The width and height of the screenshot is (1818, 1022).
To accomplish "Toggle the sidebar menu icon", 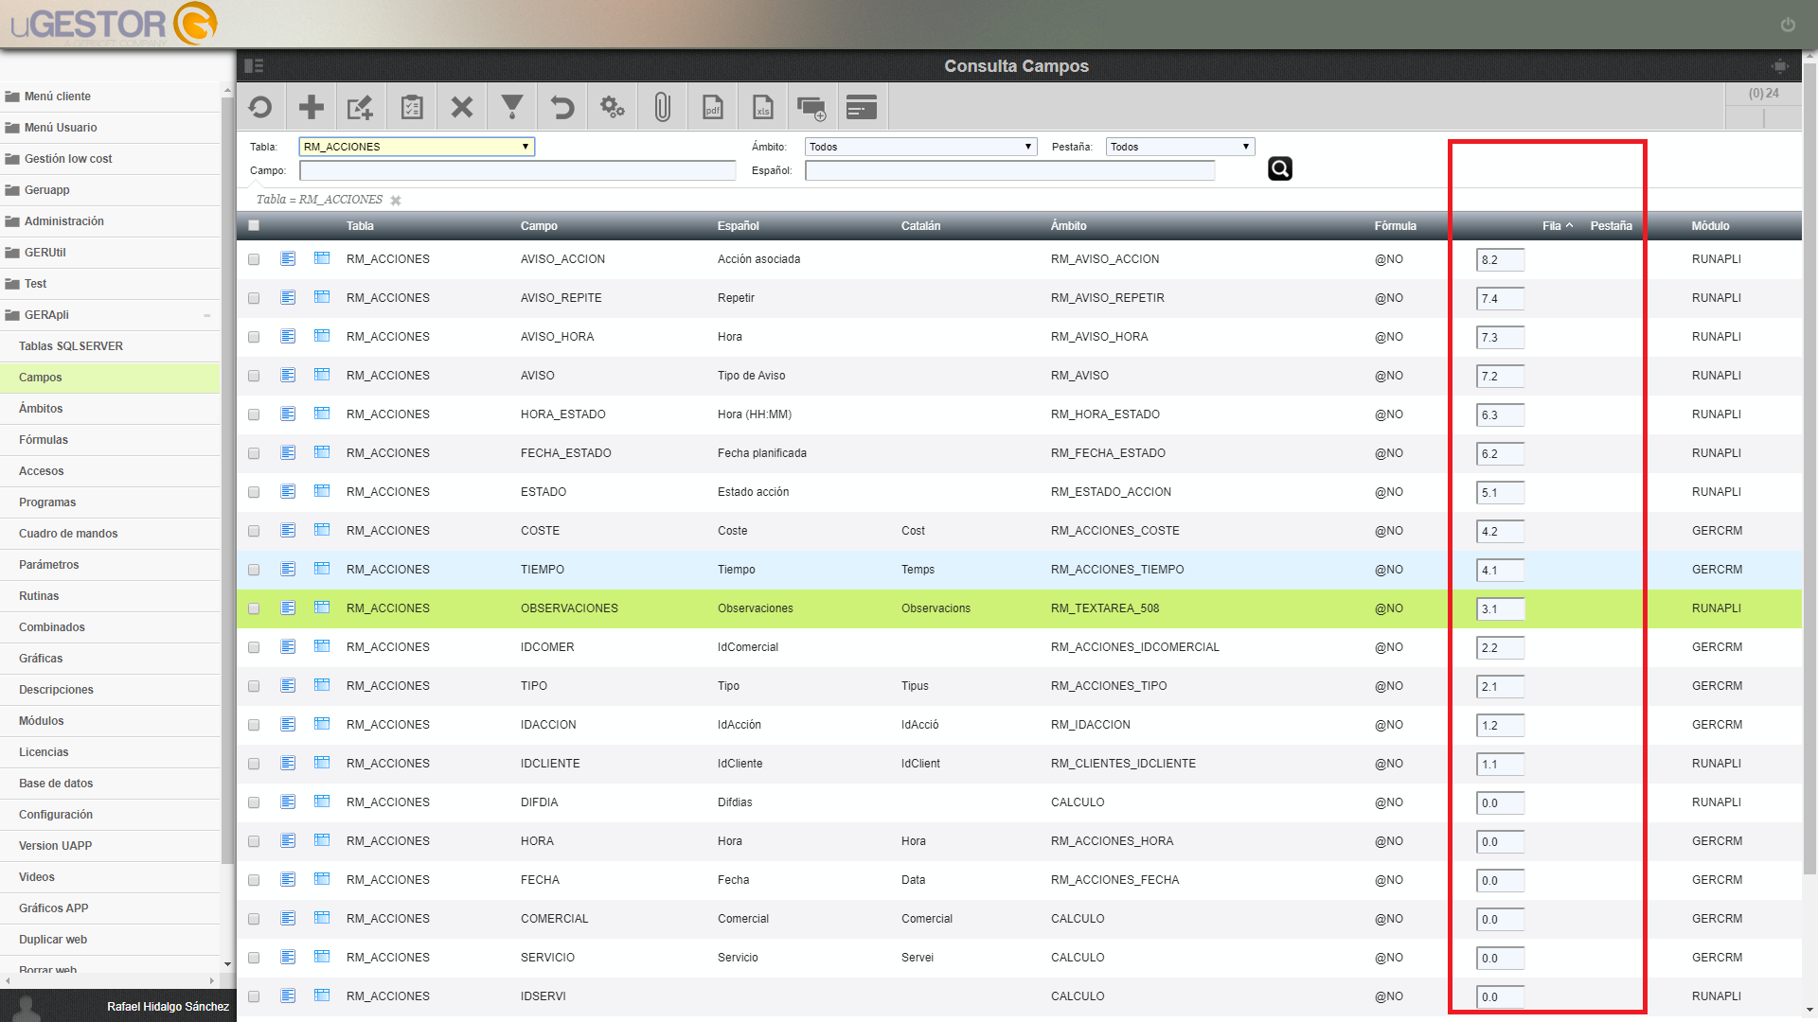I will click(254, 66).
